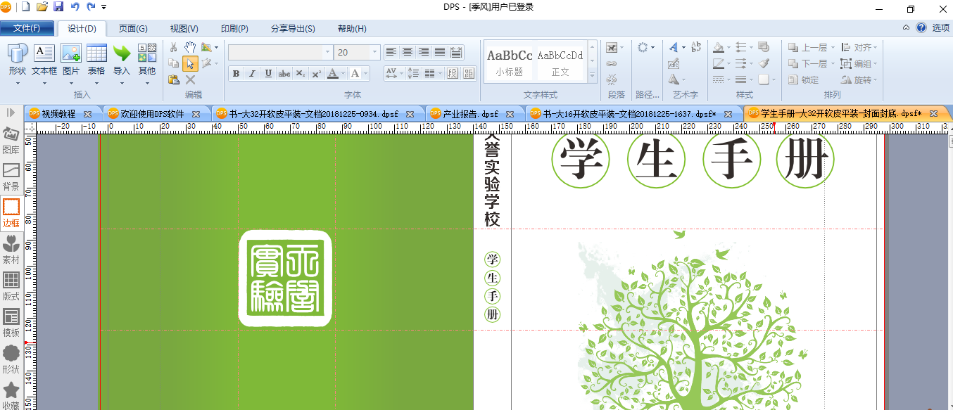Open 图库 gallery in left sidebar
This screenshot has width=953, height=410.
coord(11,141)
